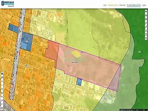Screen dimensions: 148x111
Task: Click the area measurement label on pink parcel
Action: 75,62
